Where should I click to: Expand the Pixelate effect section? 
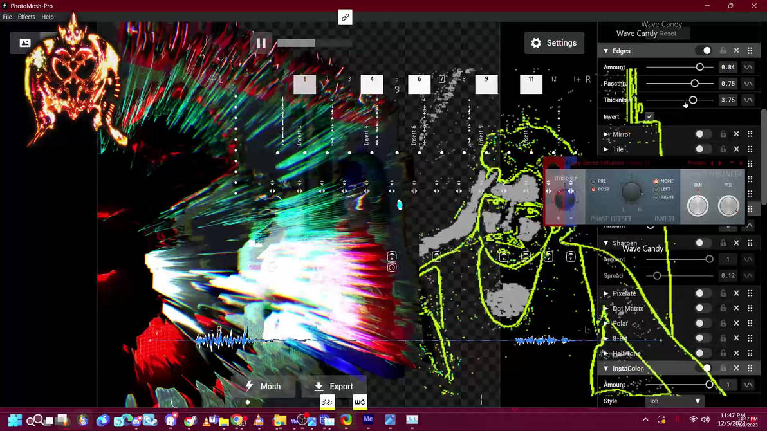tap(606, 293)
